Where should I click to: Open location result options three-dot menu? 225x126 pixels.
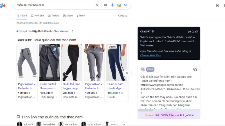[x=73, y=31]
